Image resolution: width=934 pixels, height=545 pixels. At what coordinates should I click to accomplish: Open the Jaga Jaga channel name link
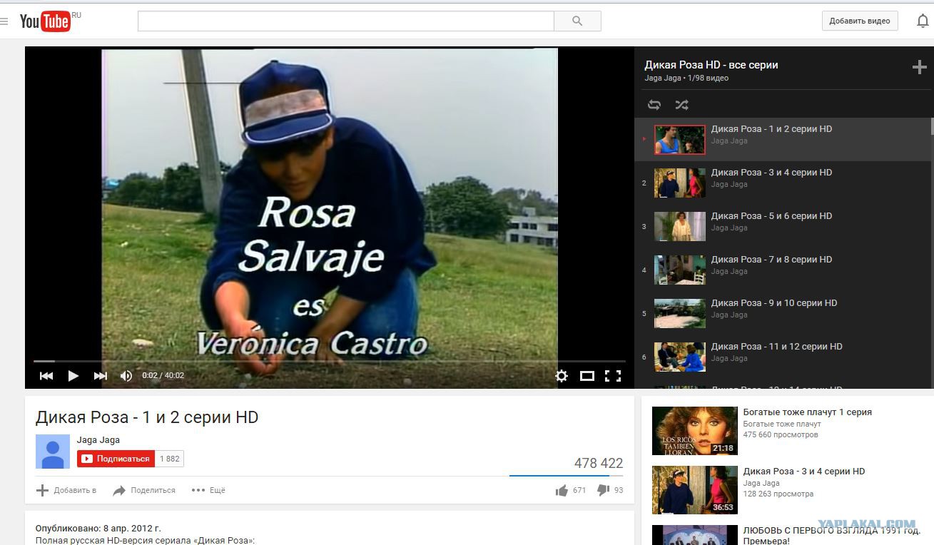click(98, 440)
